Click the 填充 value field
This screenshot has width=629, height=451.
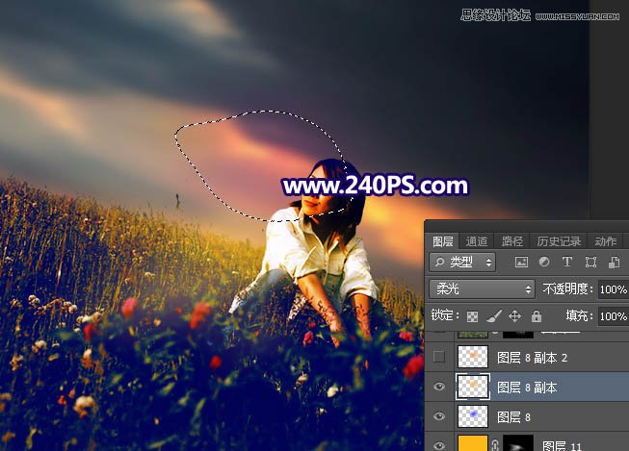click(x=612, y=315)
